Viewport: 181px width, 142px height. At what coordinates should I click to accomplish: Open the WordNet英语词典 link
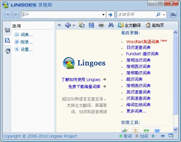[x=143, y=42]
